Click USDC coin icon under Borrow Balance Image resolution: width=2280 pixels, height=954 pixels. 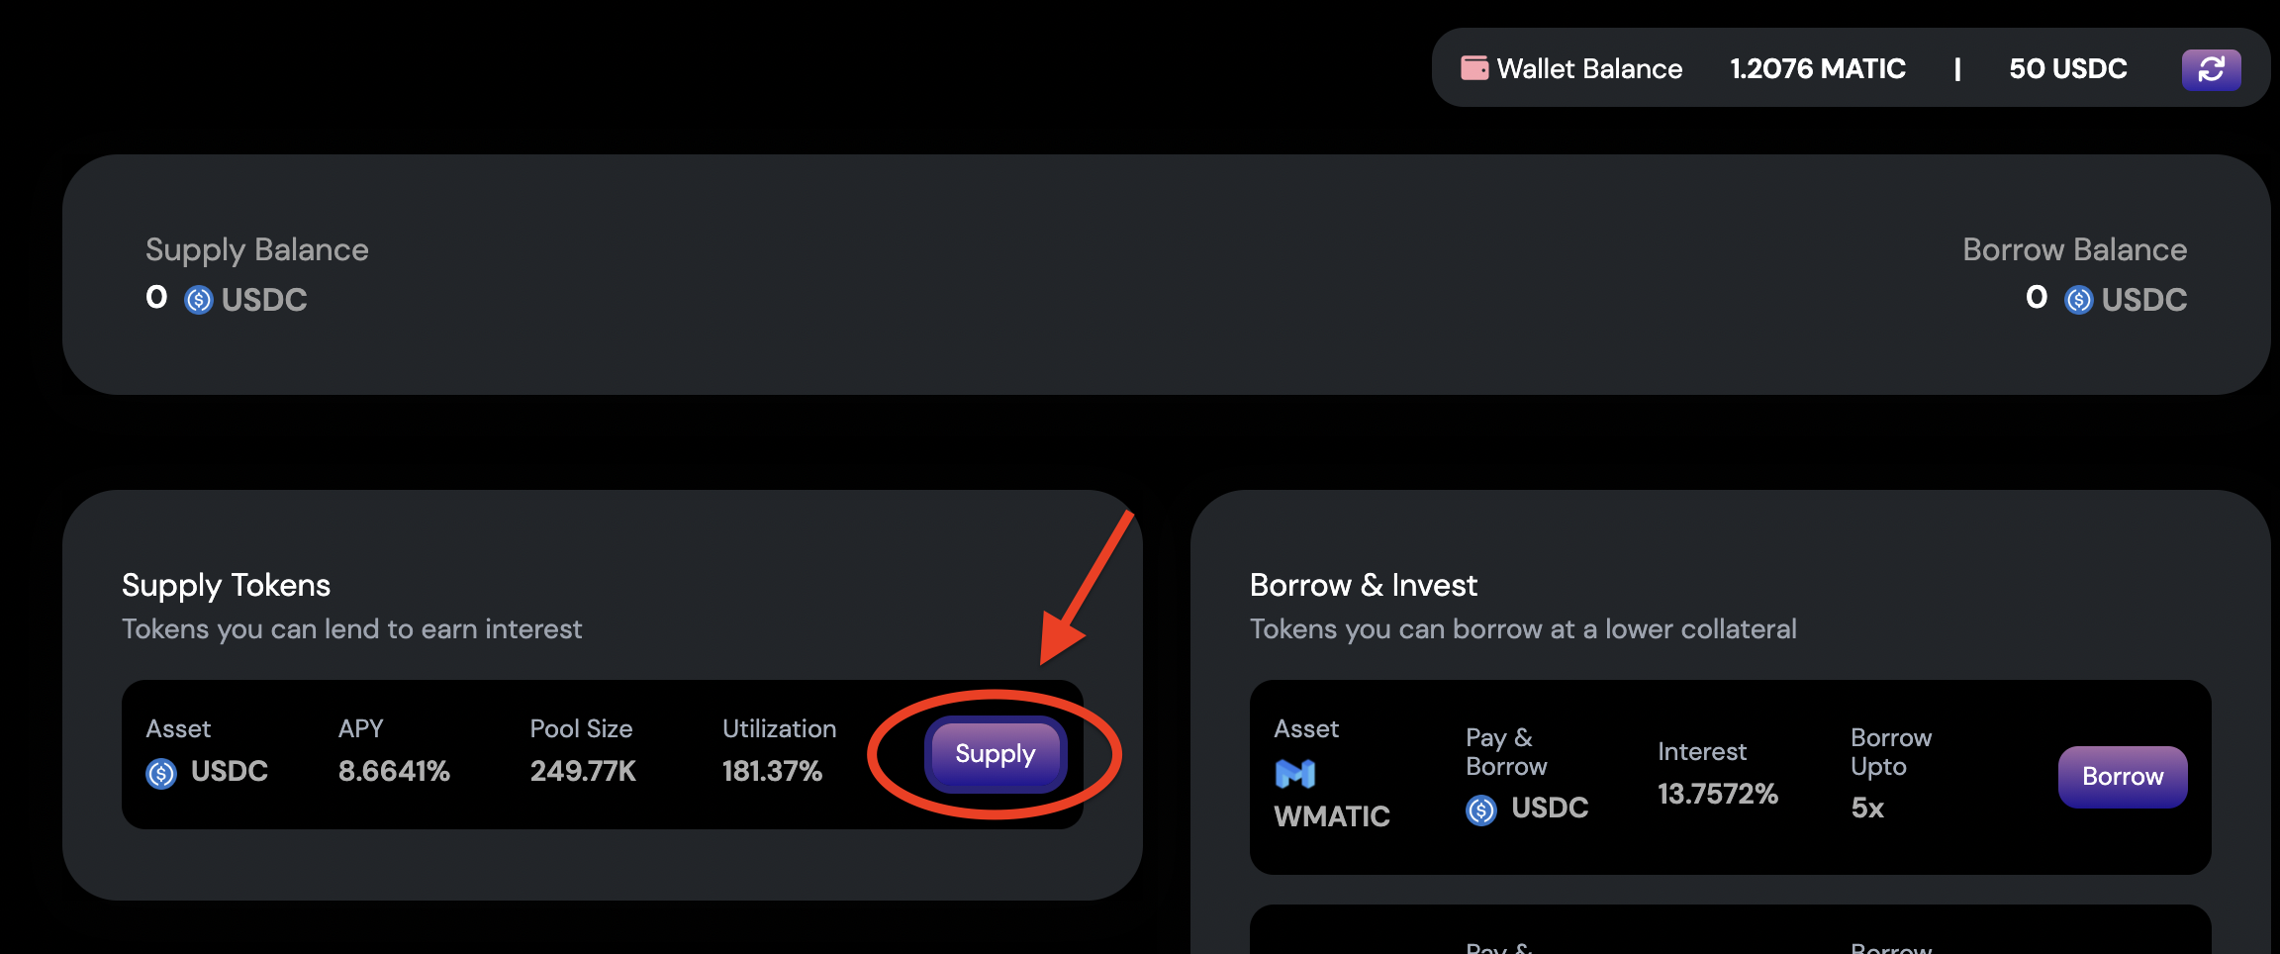pos(2078,300)
